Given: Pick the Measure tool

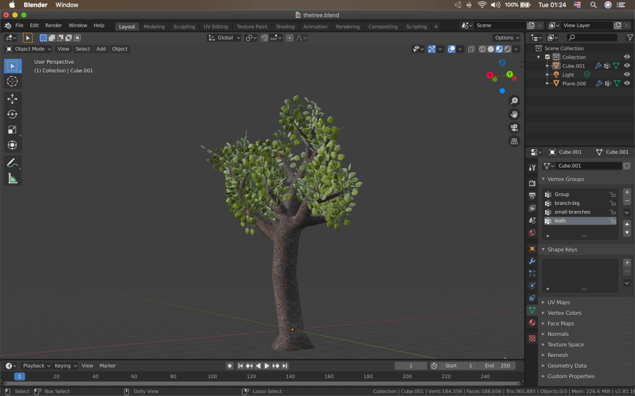Looking at the screenshot, I should click(12, 178).
